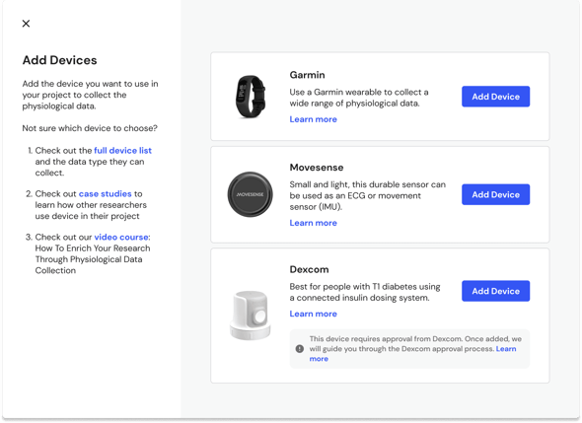Click the round Movesense sensor image
Screen dimensions: 582x423
click(251, 194)
